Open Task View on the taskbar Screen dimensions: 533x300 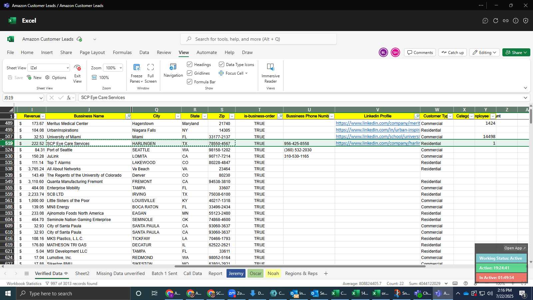154,293
